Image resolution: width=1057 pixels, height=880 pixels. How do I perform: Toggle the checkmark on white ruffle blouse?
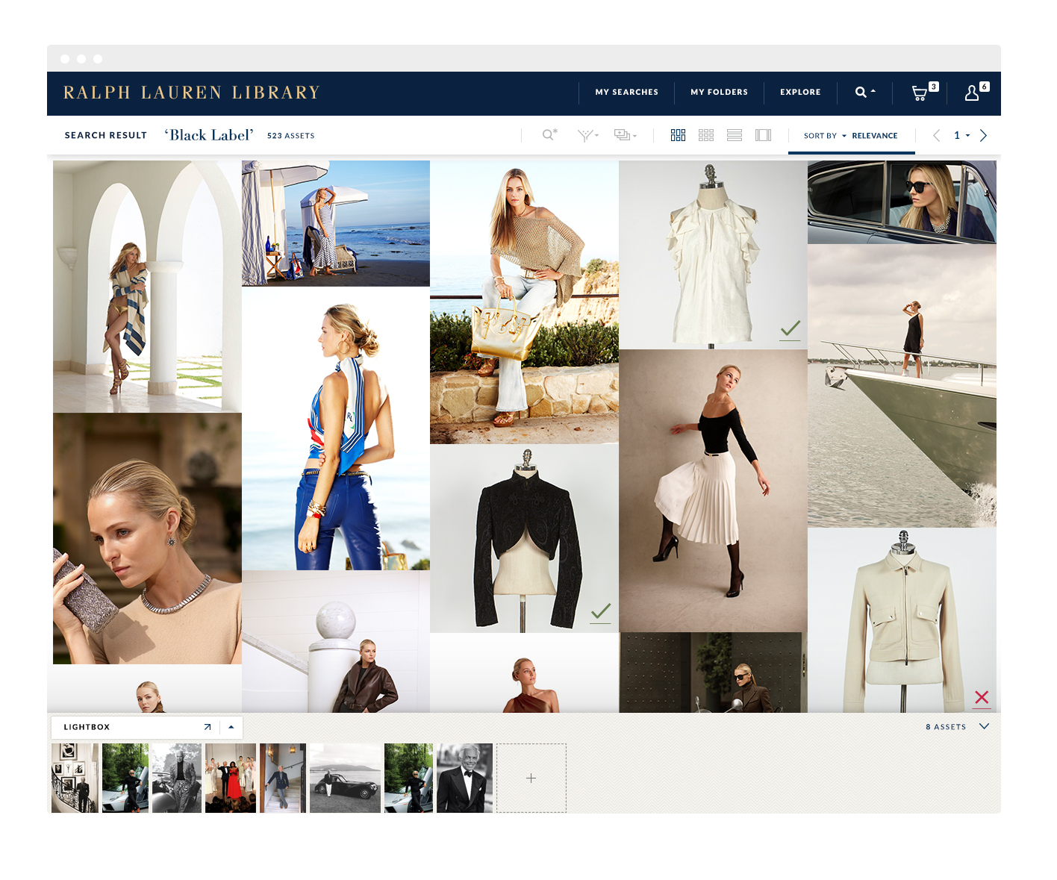790,330
